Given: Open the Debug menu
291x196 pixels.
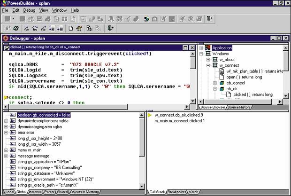Looking at the screenshot, I should (x=29, y=10).
